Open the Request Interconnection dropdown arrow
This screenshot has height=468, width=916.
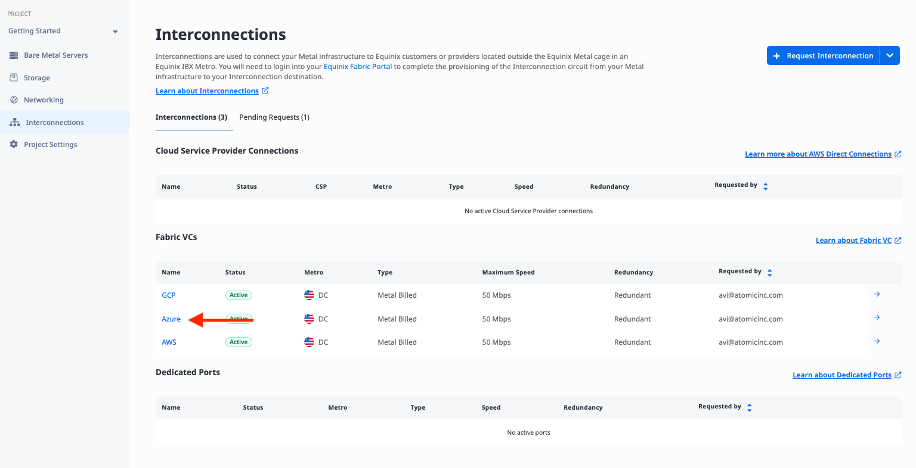[890, 55]
